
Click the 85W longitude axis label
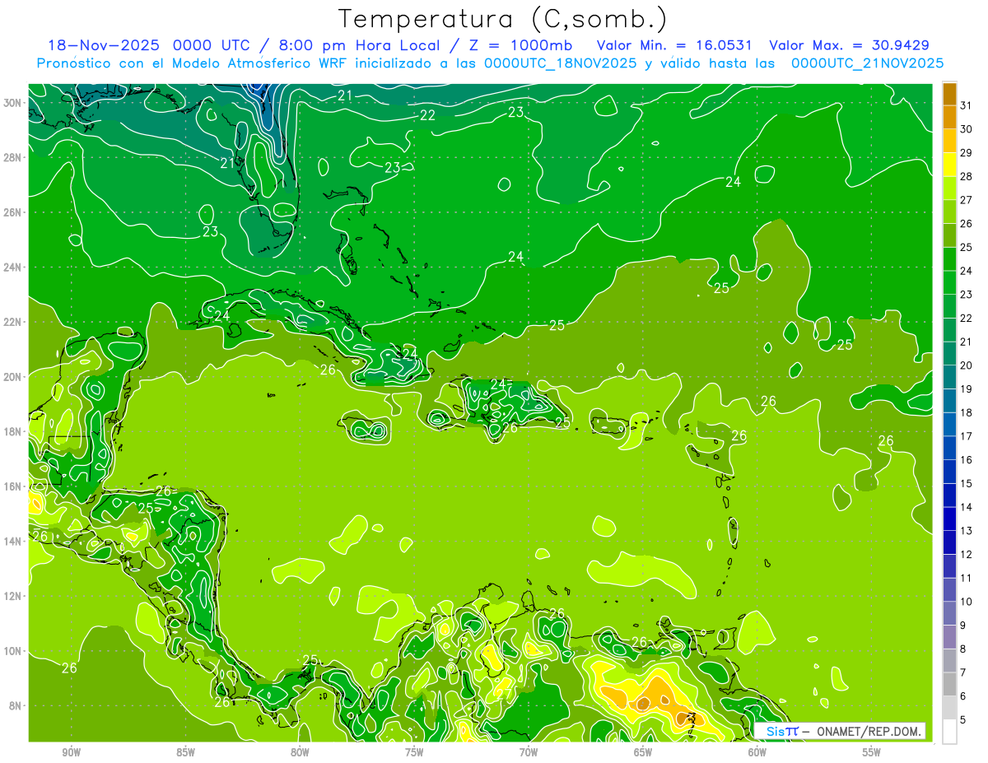186,753
